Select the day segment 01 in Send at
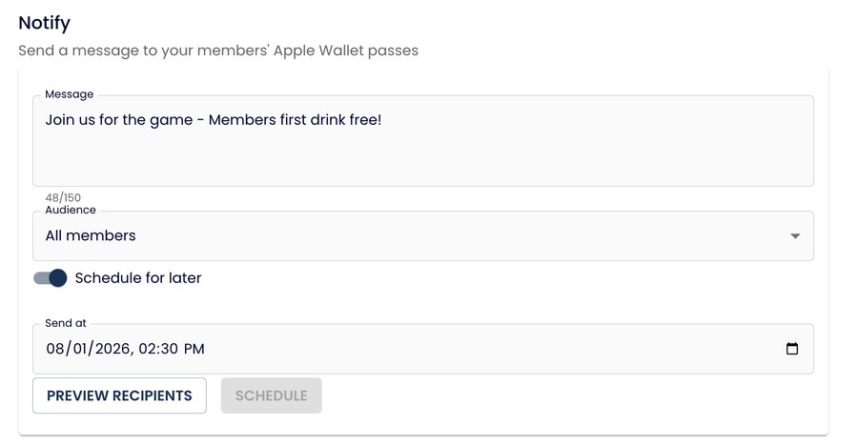The height and width of the screenshot is (446, 858). point(82,349)
